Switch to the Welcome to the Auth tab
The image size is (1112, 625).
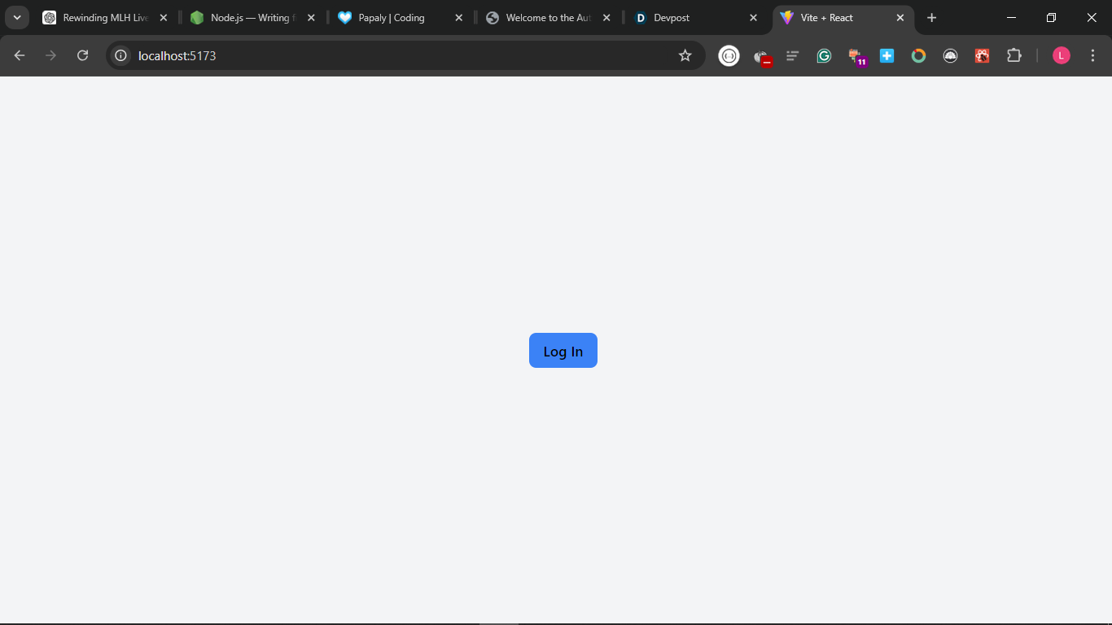[548, 18]
